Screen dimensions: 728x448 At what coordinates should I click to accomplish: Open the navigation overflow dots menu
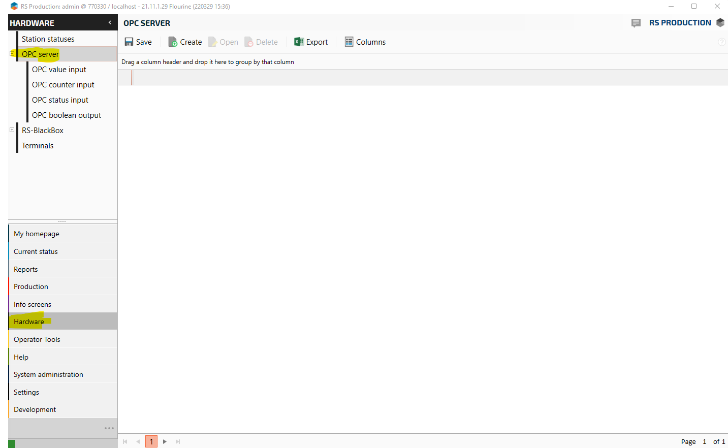pos(109,428)
